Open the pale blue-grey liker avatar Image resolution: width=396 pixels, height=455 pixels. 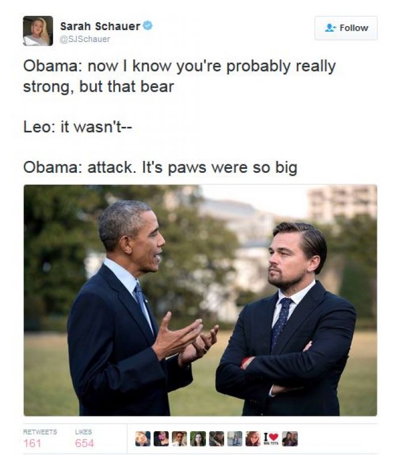pos(235,439)
